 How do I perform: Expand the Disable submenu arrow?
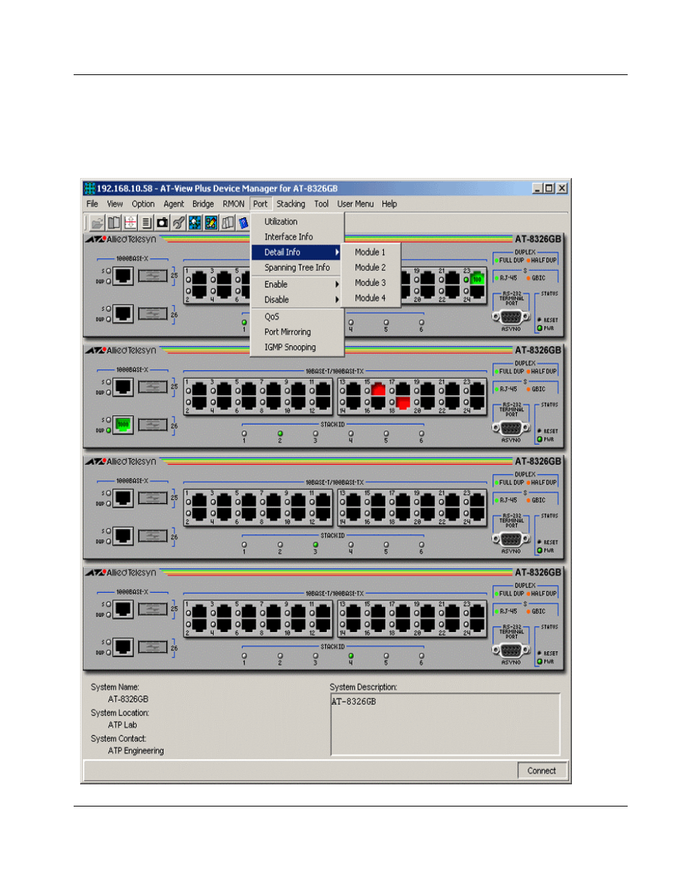[337, 300]
